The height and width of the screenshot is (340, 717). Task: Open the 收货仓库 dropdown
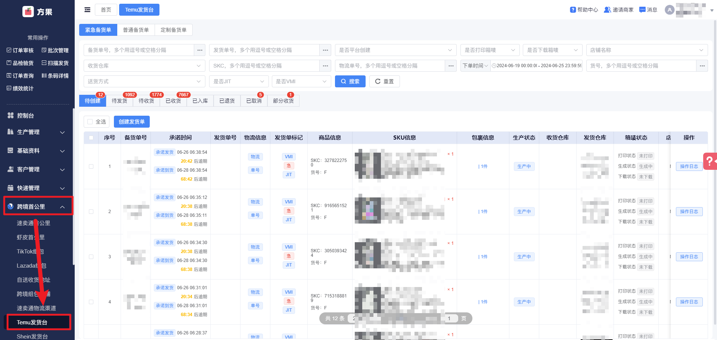pyautogui.click(x=144, y=66)
